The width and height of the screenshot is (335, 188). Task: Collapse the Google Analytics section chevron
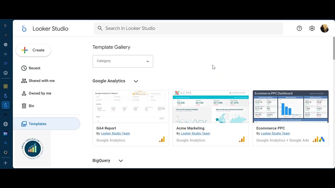point(136,81)
